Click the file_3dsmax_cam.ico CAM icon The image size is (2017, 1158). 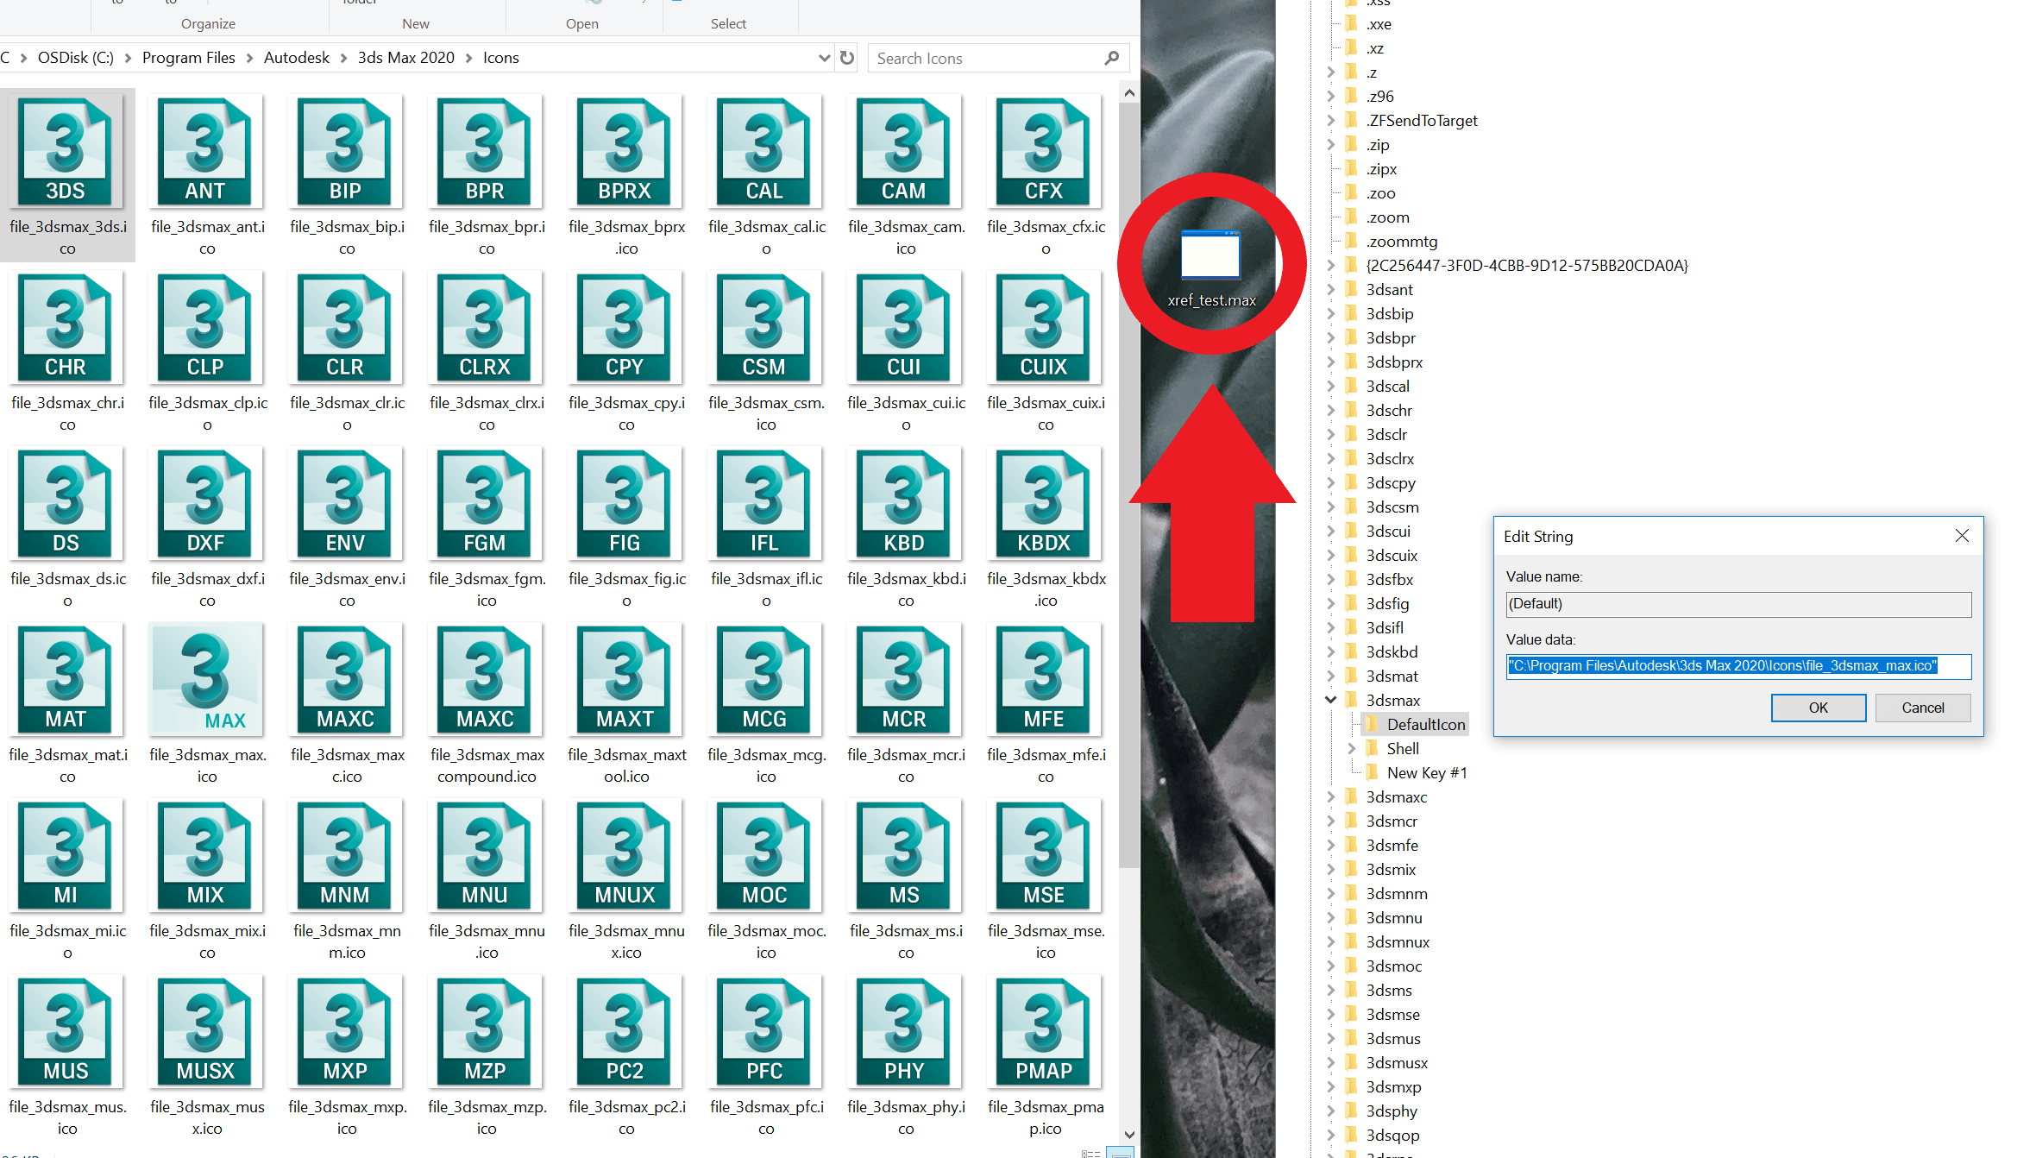(x=904, y=153)
